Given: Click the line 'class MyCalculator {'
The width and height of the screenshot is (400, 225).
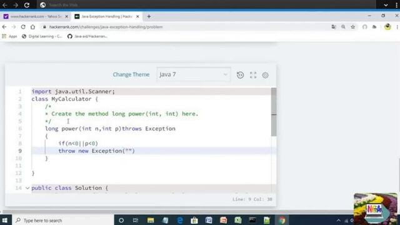Looking at the screenshot, I should [65, 99].
